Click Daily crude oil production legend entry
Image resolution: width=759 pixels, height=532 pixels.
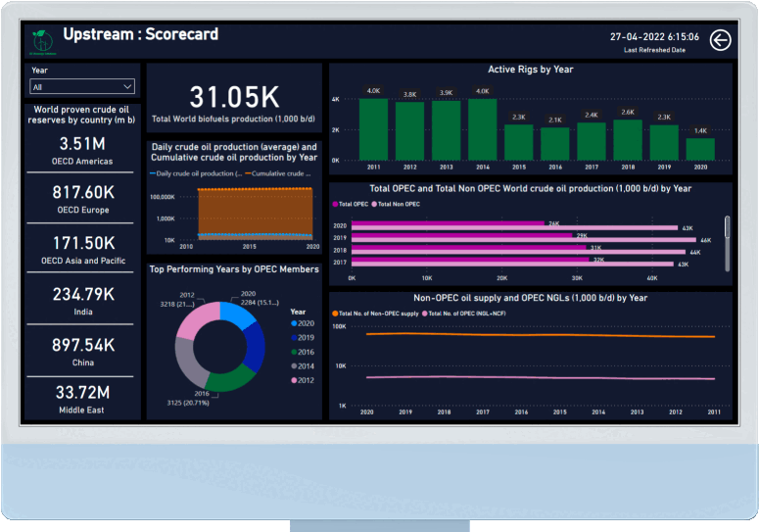coord(196,173)
